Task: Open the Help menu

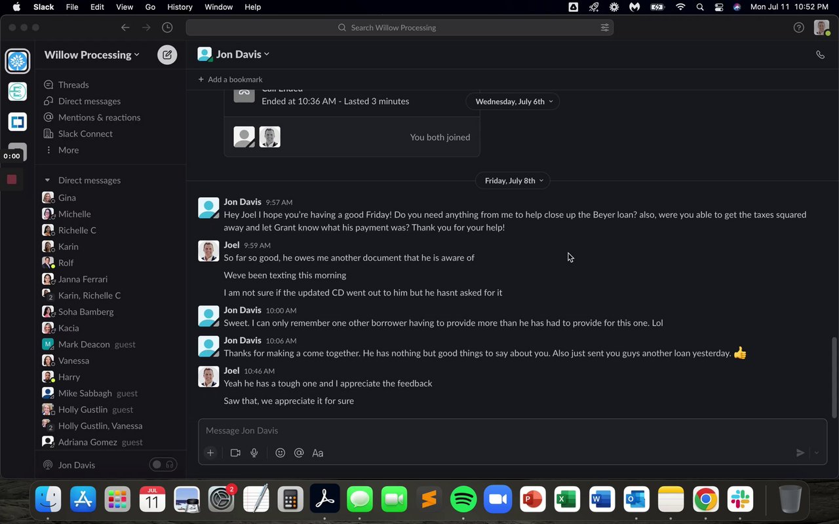Action: (x=252, y=7)
